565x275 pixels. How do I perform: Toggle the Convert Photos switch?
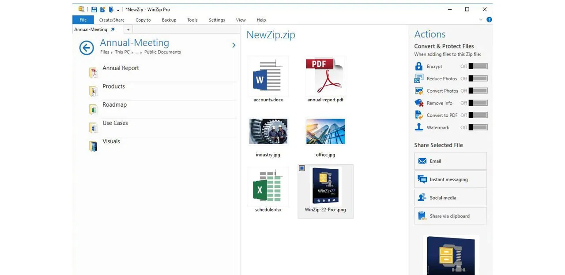point(478,91)
